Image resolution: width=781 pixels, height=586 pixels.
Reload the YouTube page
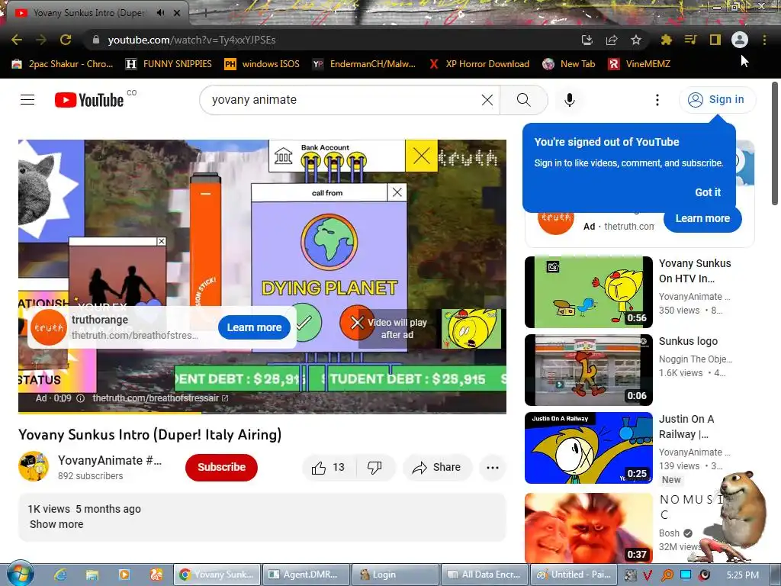coord(66,40)
